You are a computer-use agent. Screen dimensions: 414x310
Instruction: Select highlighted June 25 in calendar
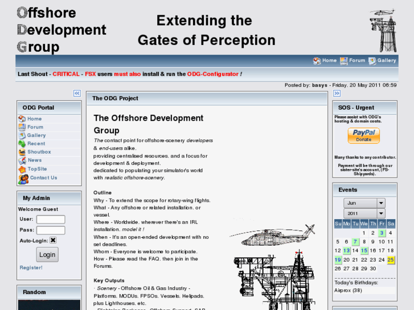coord(391,260)
